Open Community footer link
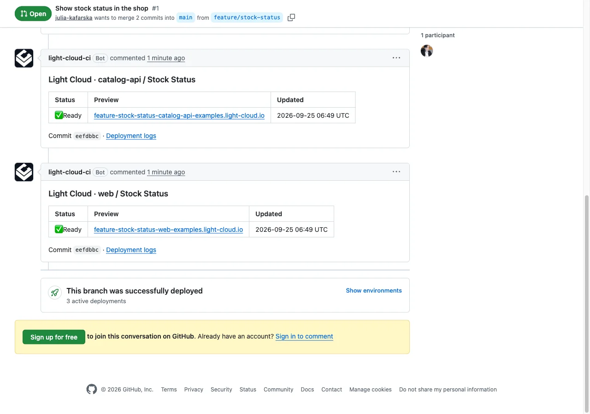The width and height of the screenshot is (590, 414). click(x=278, y=390)
